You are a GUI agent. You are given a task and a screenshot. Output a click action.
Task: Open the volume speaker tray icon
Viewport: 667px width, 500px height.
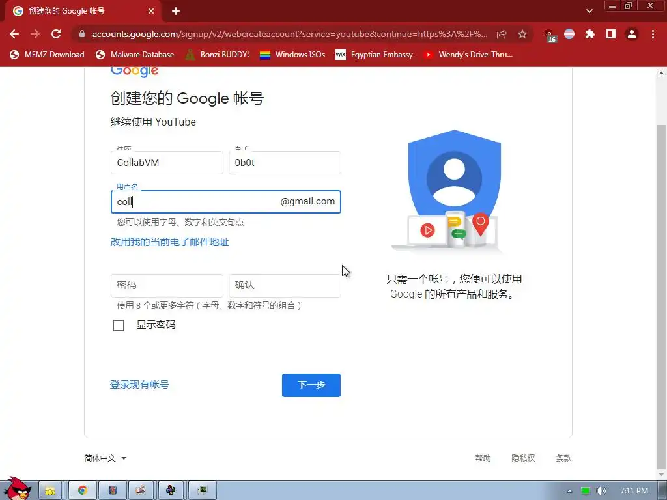coord(601,491)
